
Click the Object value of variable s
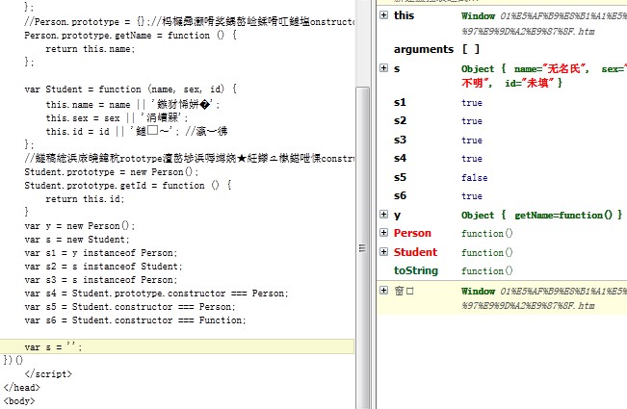pos(544,75)
